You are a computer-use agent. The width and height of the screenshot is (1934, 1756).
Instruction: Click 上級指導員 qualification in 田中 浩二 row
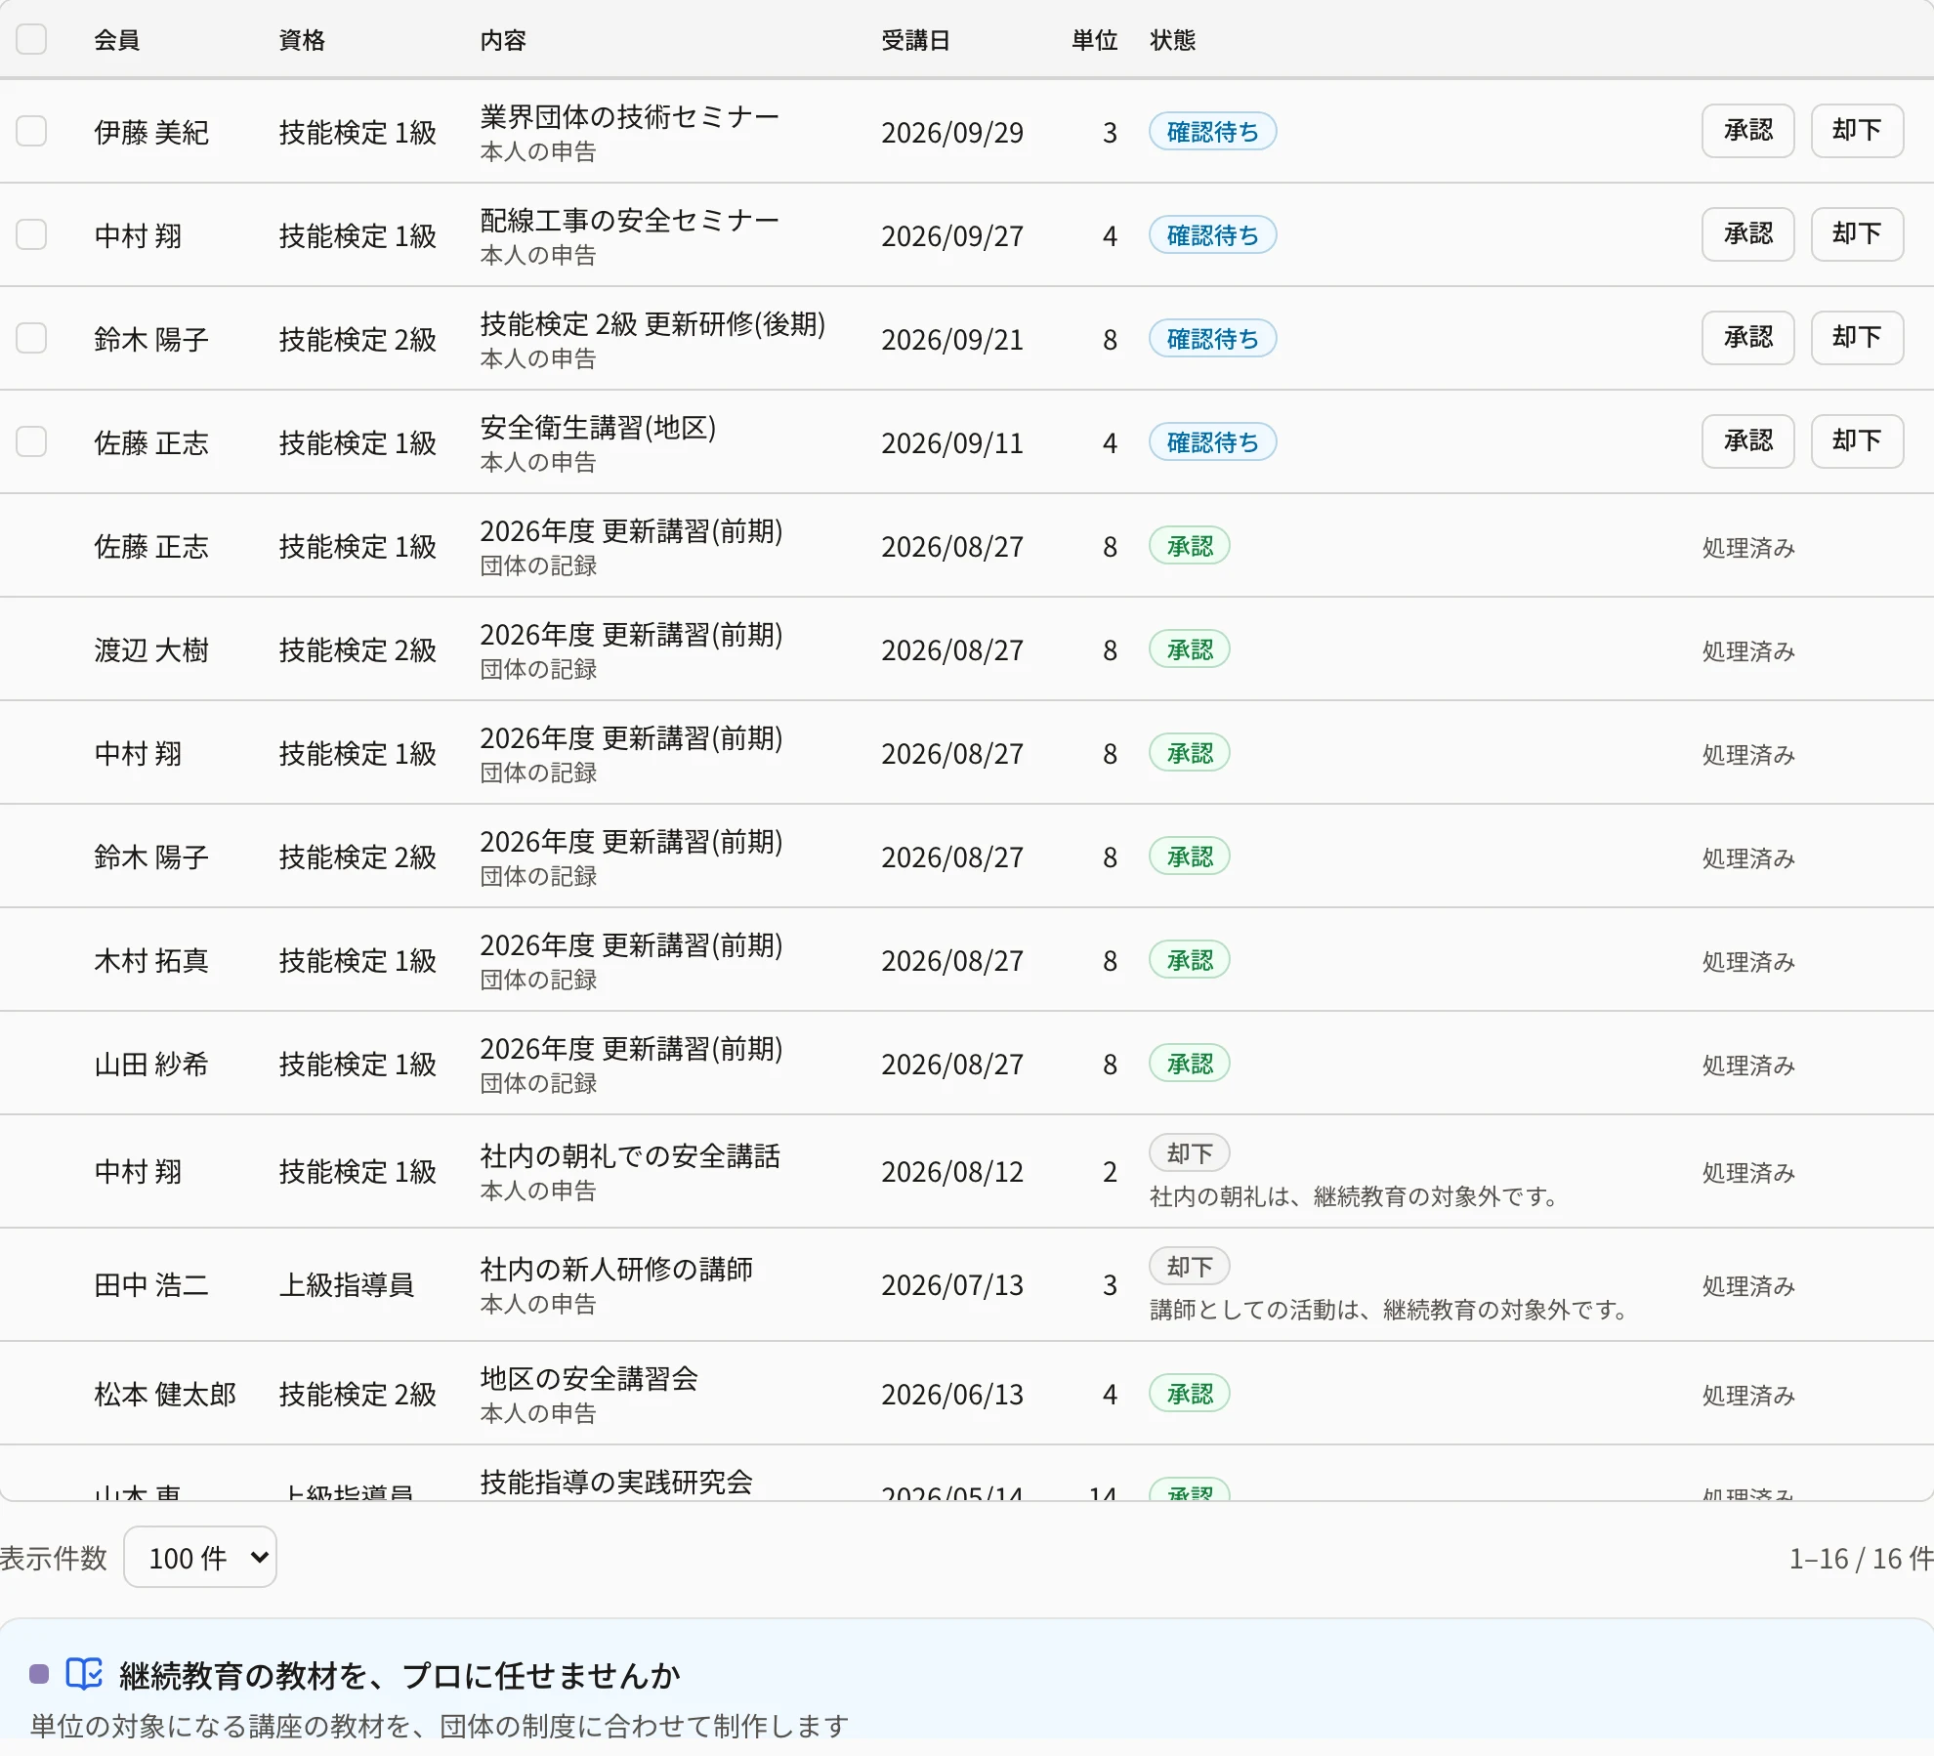[x=347, y=1285]
